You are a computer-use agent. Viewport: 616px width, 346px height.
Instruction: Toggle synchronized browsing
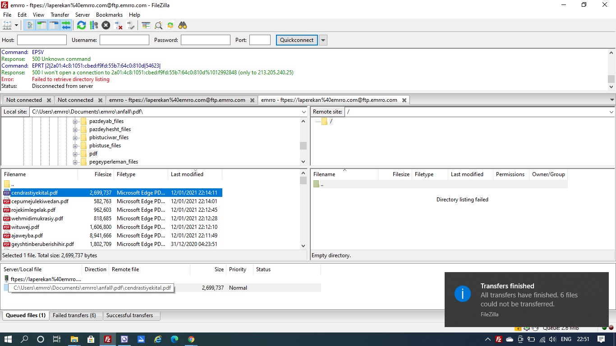(x=170, y=25)
